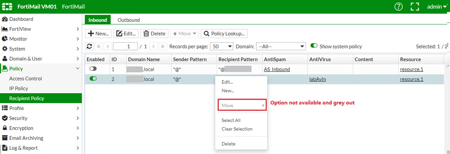Expand the Security menu chevron
Image resolution: width=450 pixels, height=154 pixels.
pos(78,118)
